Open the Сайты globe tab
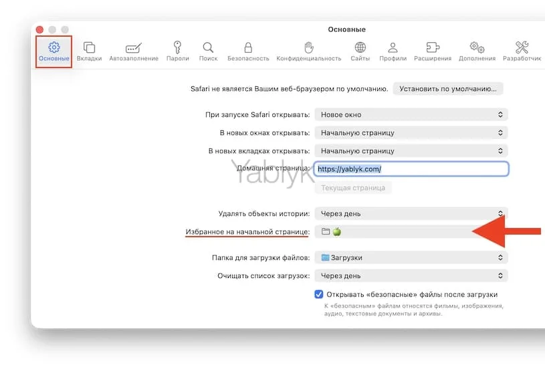This screenshot has width=545, height=369. (360, 51)
